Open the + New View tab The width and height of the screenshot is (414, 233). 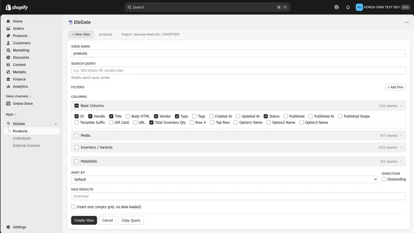81,34
